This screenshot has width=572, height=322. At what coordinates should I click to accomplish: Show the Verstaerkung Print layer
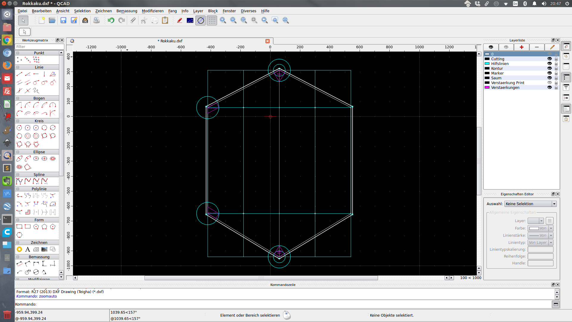[549, 83]
